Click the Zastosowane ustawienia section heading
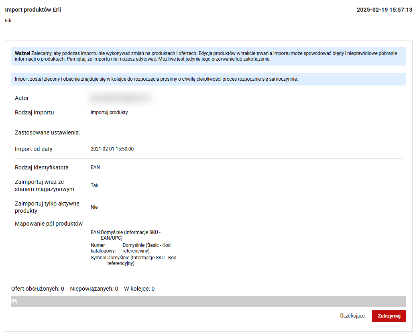417x336 pixels. 47,132
